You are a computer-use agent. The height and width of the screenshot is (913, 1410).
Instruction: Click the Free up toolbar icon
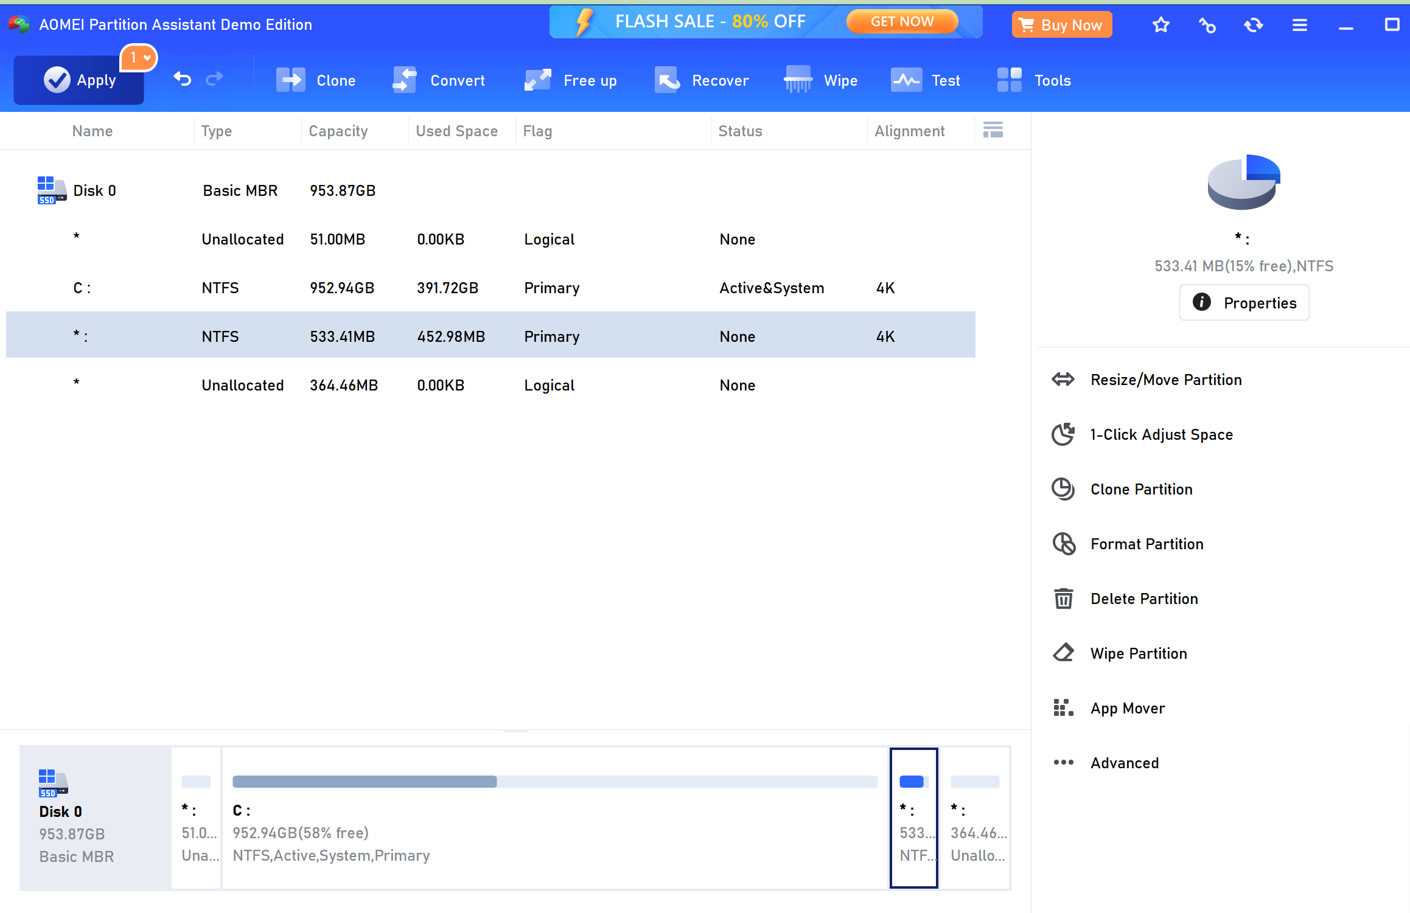tap(538, 80)
